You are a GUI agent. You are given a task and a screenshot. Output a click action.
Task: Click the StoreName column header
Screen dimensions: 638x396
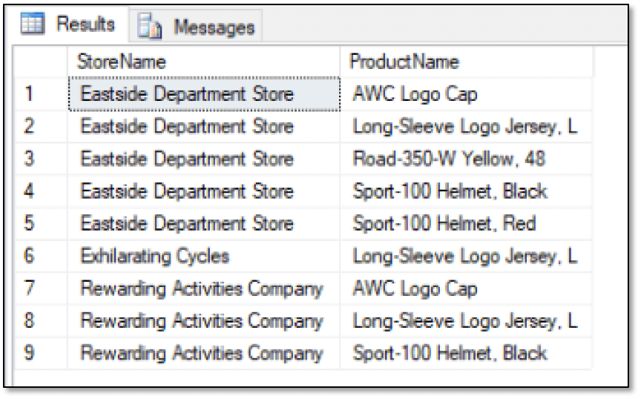pos(203,62)
